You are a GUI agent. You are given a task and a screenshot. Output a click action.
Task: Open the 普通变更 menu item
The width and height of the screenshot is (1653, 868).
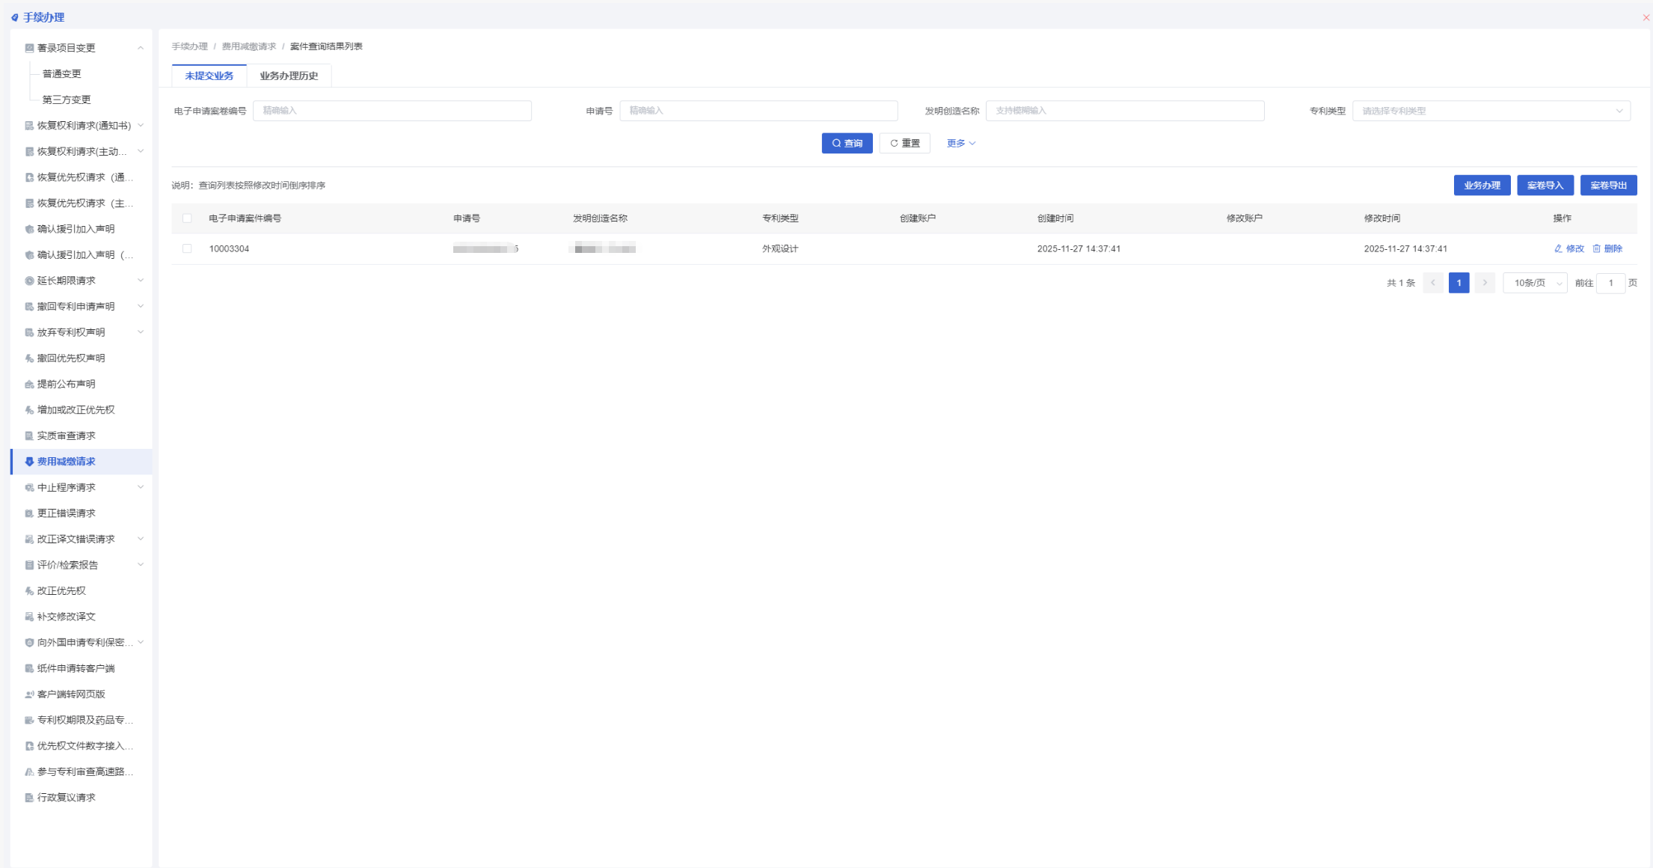[x=61, y=73]
